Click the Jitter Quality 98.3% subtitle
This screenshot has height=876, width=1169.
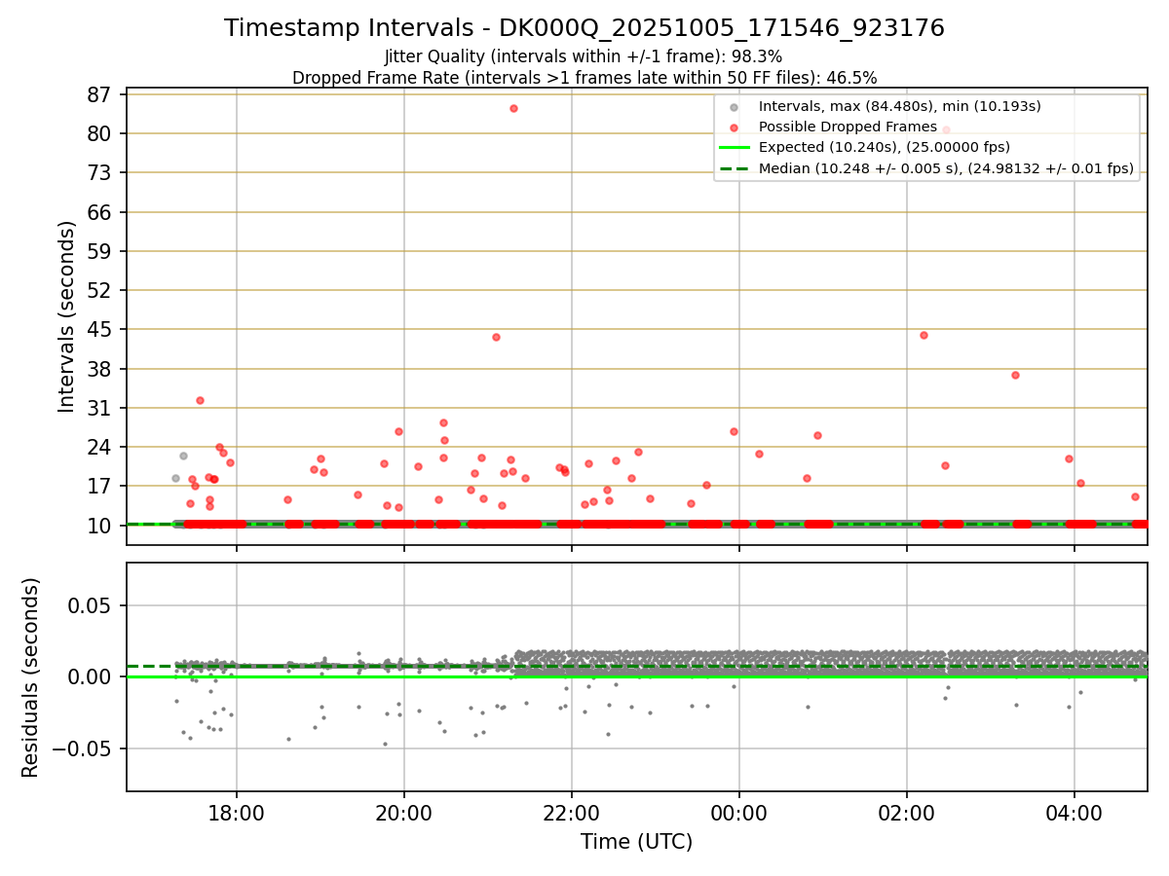584,56
